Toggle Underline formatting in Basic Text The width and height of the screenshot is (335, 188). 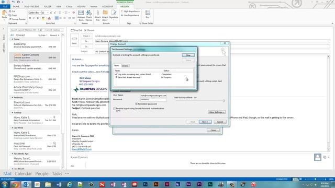coord(38,18)
